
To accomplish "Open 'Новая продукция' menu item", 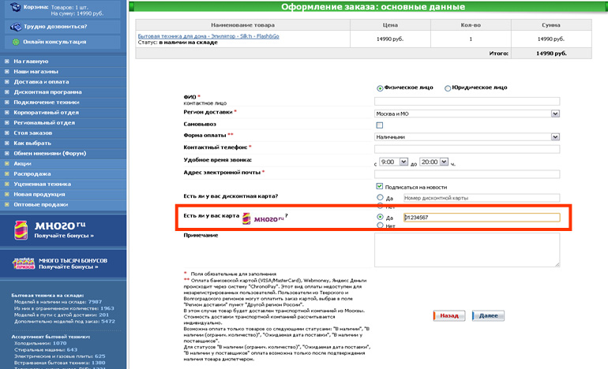I will coord(39,195).
